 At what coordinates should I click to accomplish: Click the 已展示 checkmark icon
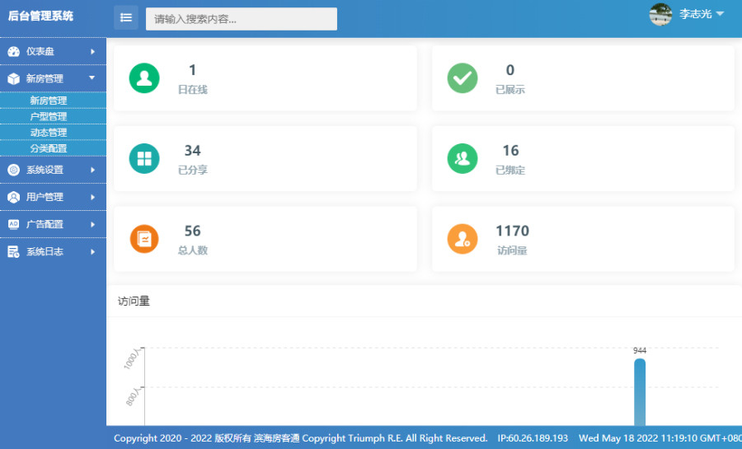coord(463,78)
